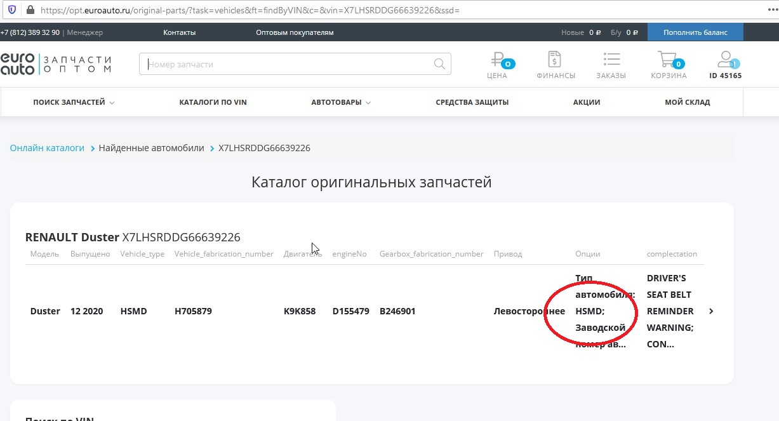
Task: Select HSMD vehicle type cell
Action: point(133,311)
